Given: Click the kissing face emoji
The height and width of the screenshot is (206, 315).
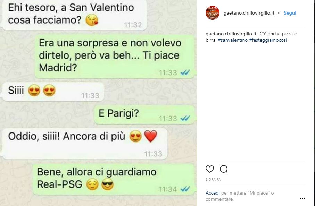Looking at the screenshot, I should point(92,20).
